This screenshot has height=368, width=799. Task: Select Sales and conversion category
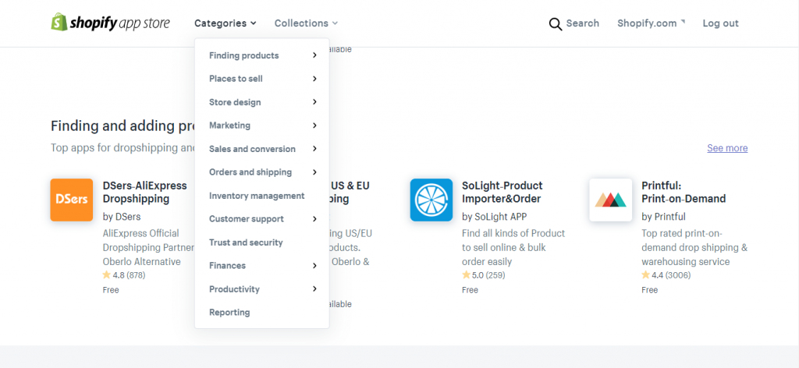pos(252,149)
